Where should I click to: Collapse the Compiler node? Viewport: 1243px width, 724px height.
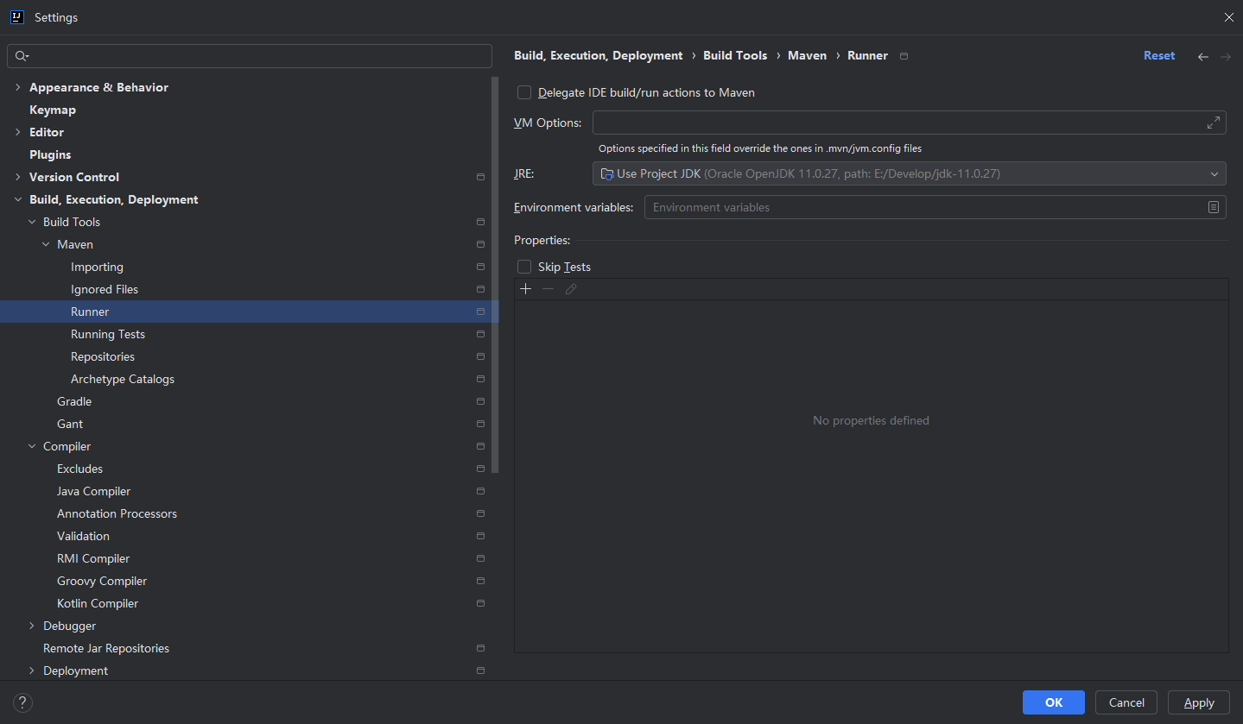coord(32,446)
